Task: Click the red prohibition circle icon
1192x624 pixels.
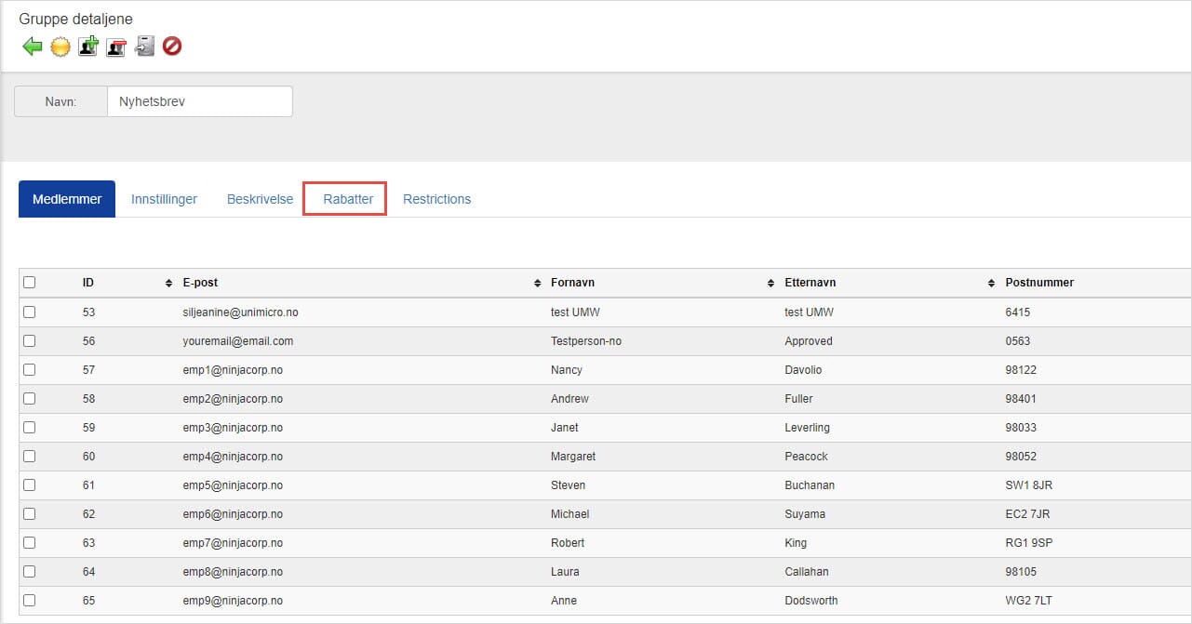Action: (x=172, y=46)
